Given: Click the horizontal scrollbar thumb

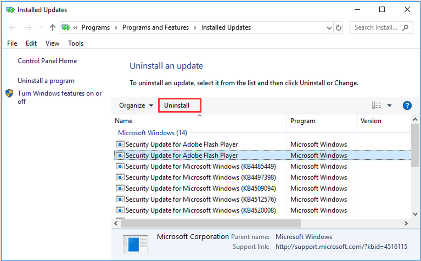Looking at the screenshot, I should pos(210,223).
